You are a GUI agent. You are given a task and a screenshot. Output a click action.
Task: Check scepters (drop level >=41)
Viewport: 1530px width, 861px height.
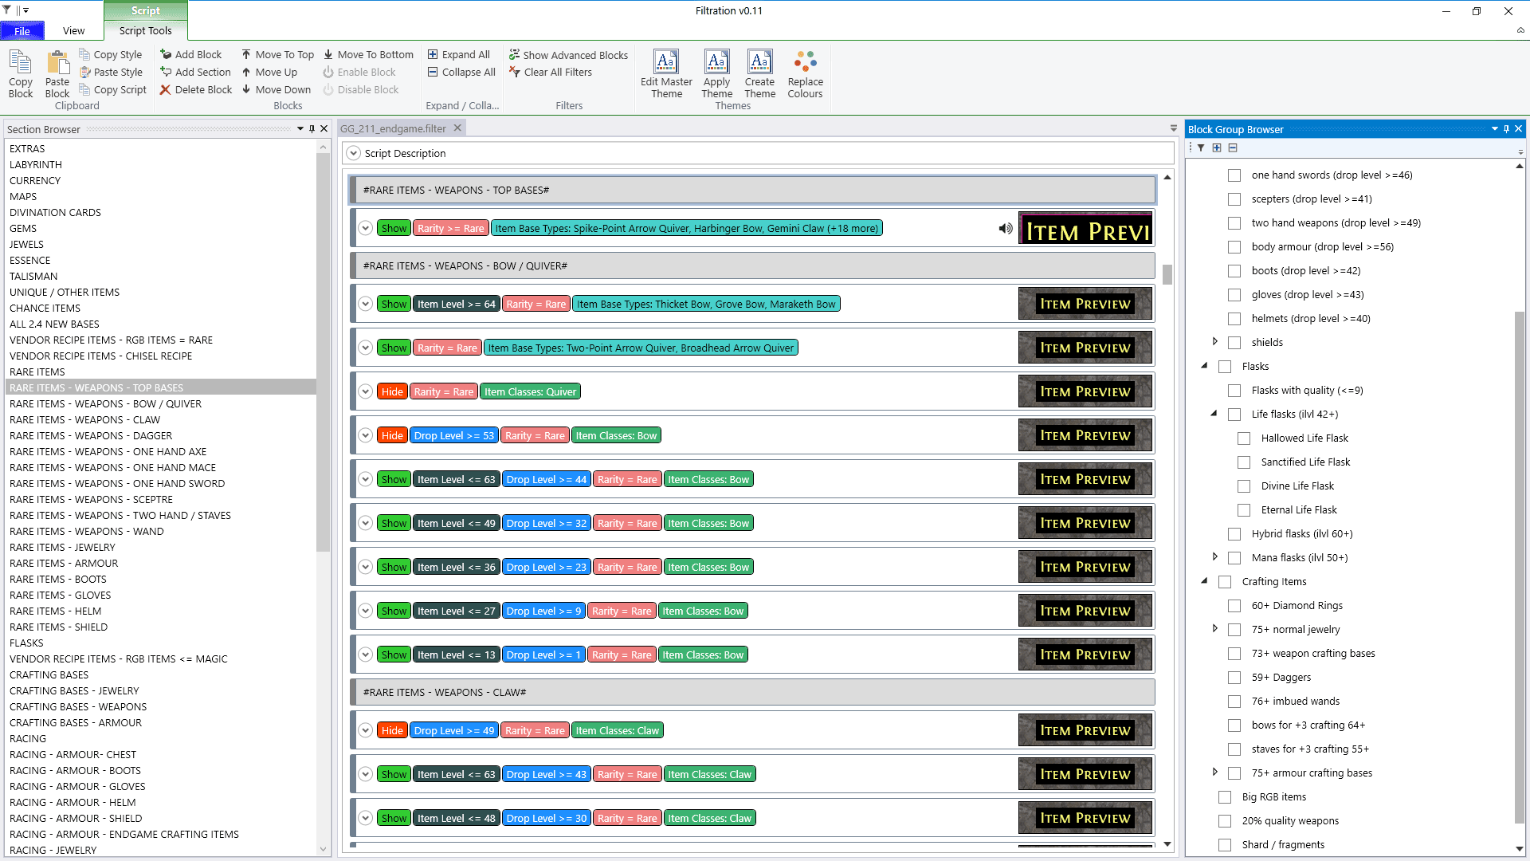point(1234,199)
